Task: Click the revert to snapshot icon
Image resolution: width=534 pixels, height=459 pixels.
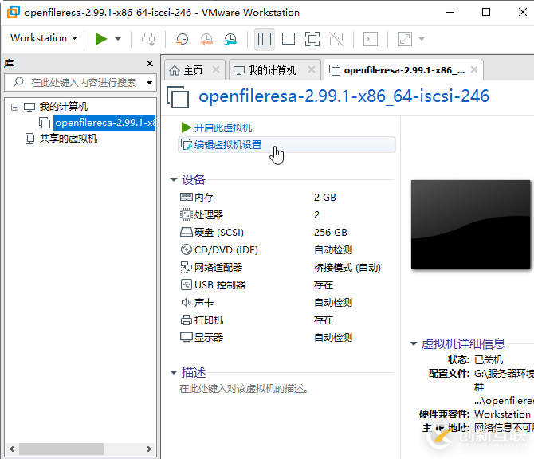Action: pyautogui.click(x=206, y=38)
